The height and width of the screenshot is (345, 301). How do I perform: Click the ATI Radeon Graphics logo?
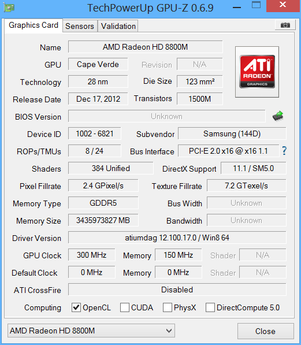coord(257,72)
